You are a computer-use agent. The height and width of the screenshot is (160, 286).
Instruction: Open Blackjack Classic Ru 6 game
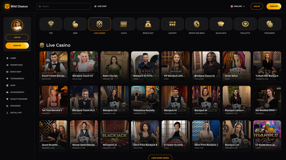point(84,101)
